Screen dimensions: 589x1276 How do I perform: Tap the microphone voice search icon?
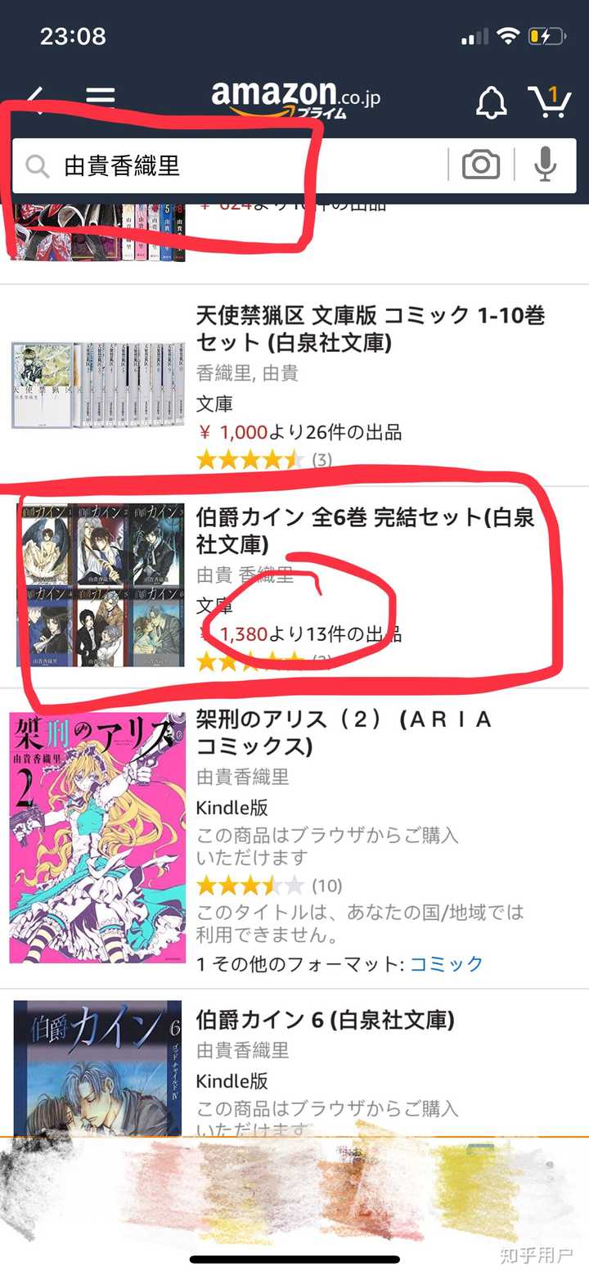pos(546,166)
